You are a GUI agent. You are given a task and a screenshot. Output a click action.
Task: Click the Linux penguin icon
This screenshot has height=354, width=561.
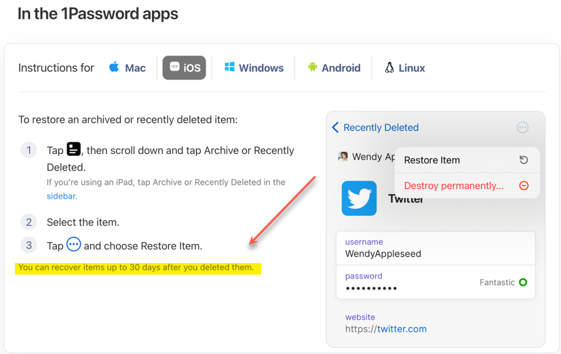click(x=389, y=67)
